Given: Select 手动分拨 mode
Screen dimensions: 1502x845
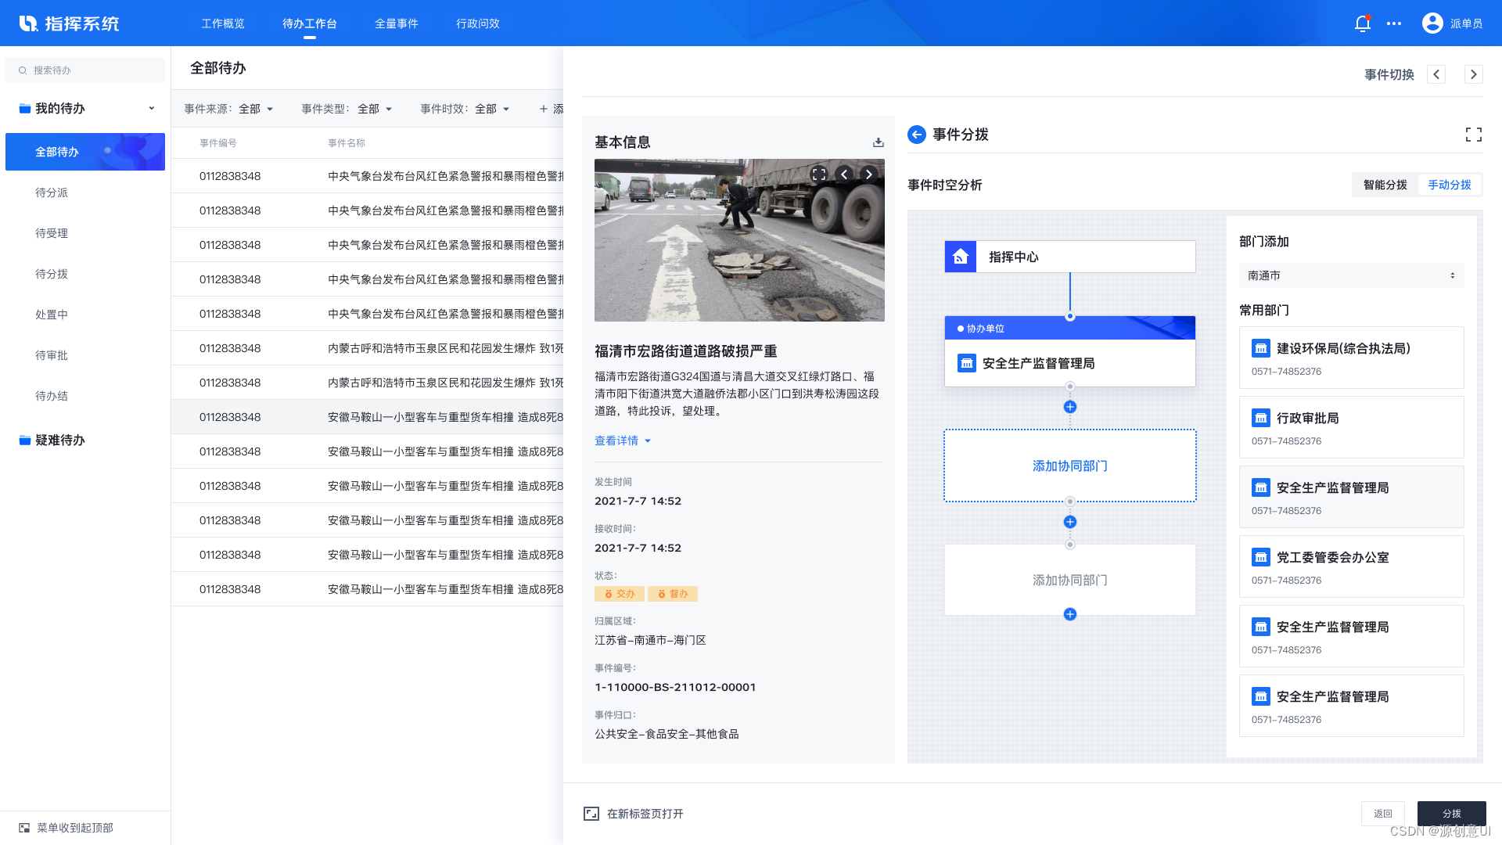Looking at the screenshot, I should 1449,185.
